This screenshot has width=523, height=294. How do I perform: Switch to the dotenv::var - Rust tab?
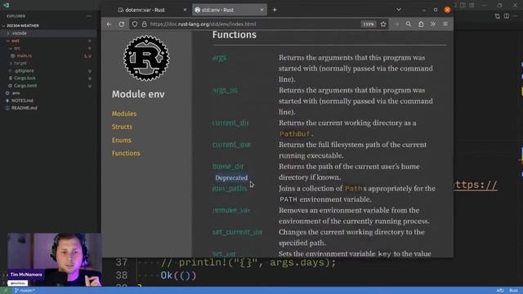(152, 10)
